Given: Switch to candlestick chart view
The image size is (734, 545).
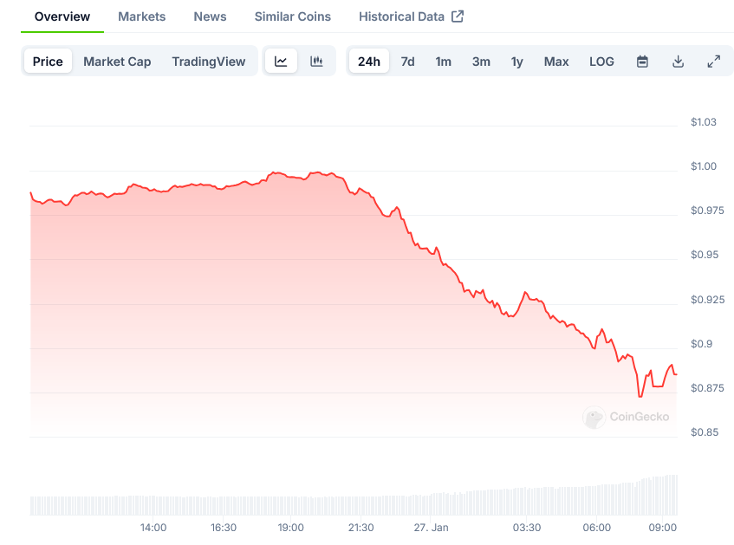Looking at the screenshot, I should [316, 62].
